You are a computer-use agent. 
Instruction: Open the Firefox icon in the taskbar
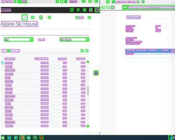tap(22, 138)
